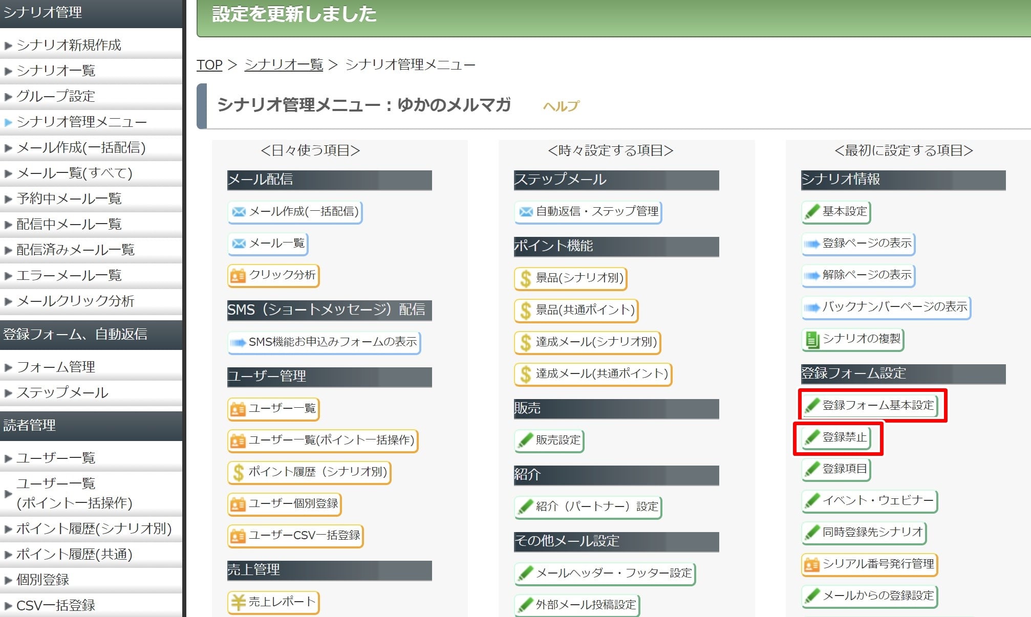Click dollar icon on ポイント履歴(シナリオ別) button
Viewport: 1031px width, 617px height.
[238, 472]
